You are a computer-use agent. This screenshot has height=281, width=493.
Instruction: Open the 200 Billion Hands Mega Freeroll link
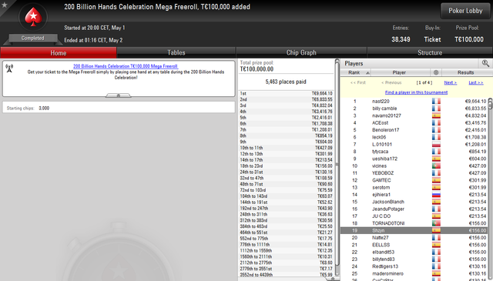pos(126,66)
